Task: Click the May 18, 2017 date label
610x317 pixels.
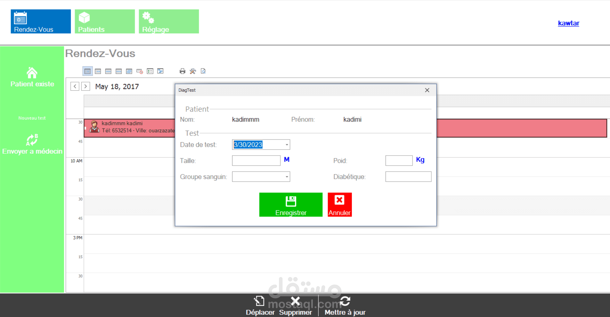Action: (117, 87)
